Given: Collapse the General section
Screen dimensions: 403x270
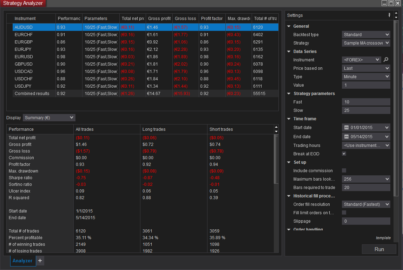Looking at the screenshot, I should click(x=289, y=26).
